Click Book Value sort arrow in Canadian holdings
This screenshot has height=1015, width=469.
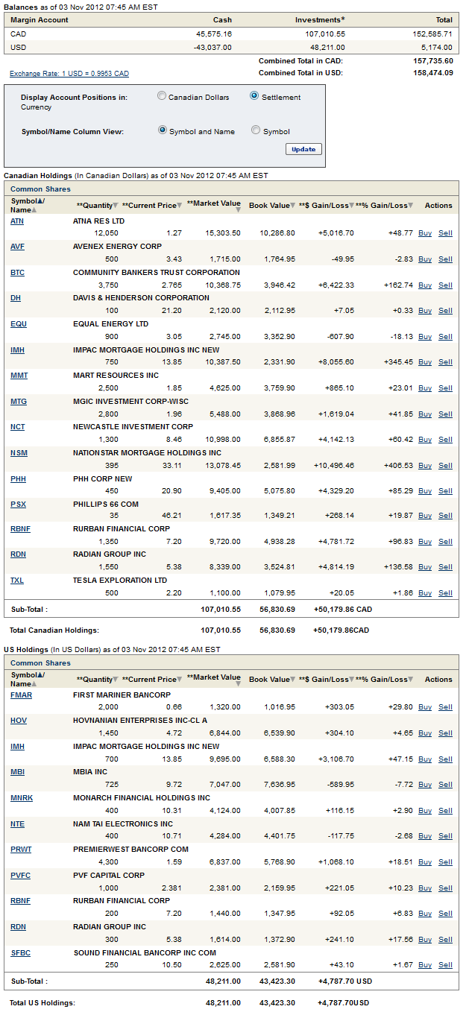292,206
